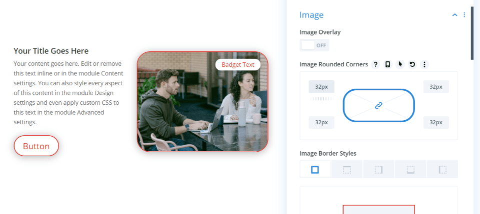
Task: Click the link icon to unlink corner values
Action: click(x=378, y=105)
